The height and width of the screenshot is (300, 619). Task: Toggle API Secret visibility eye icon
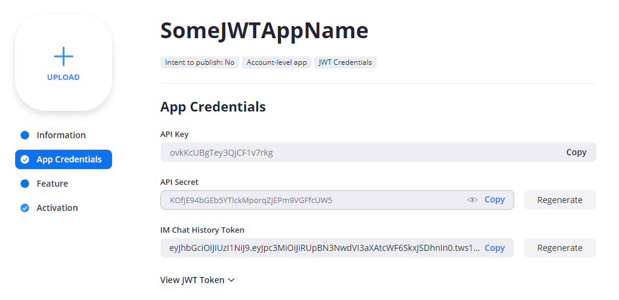pos(472,200)
